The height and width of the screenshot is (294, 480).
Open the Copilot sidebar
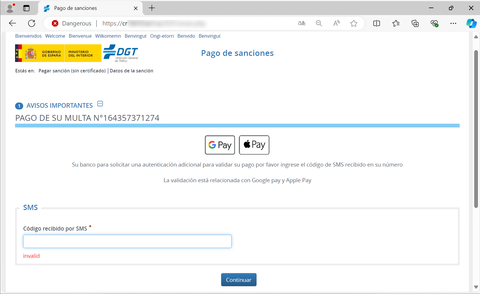click(x=471, y=23)
